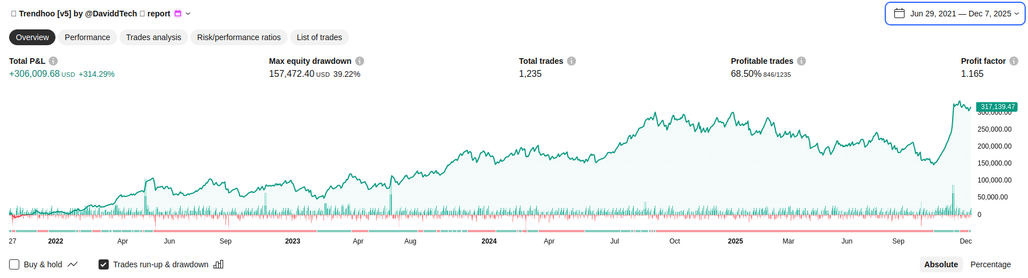The image size is (1028, 278).
Task: Click the pink calendar icon beside report title
Action: click(178, 14)
